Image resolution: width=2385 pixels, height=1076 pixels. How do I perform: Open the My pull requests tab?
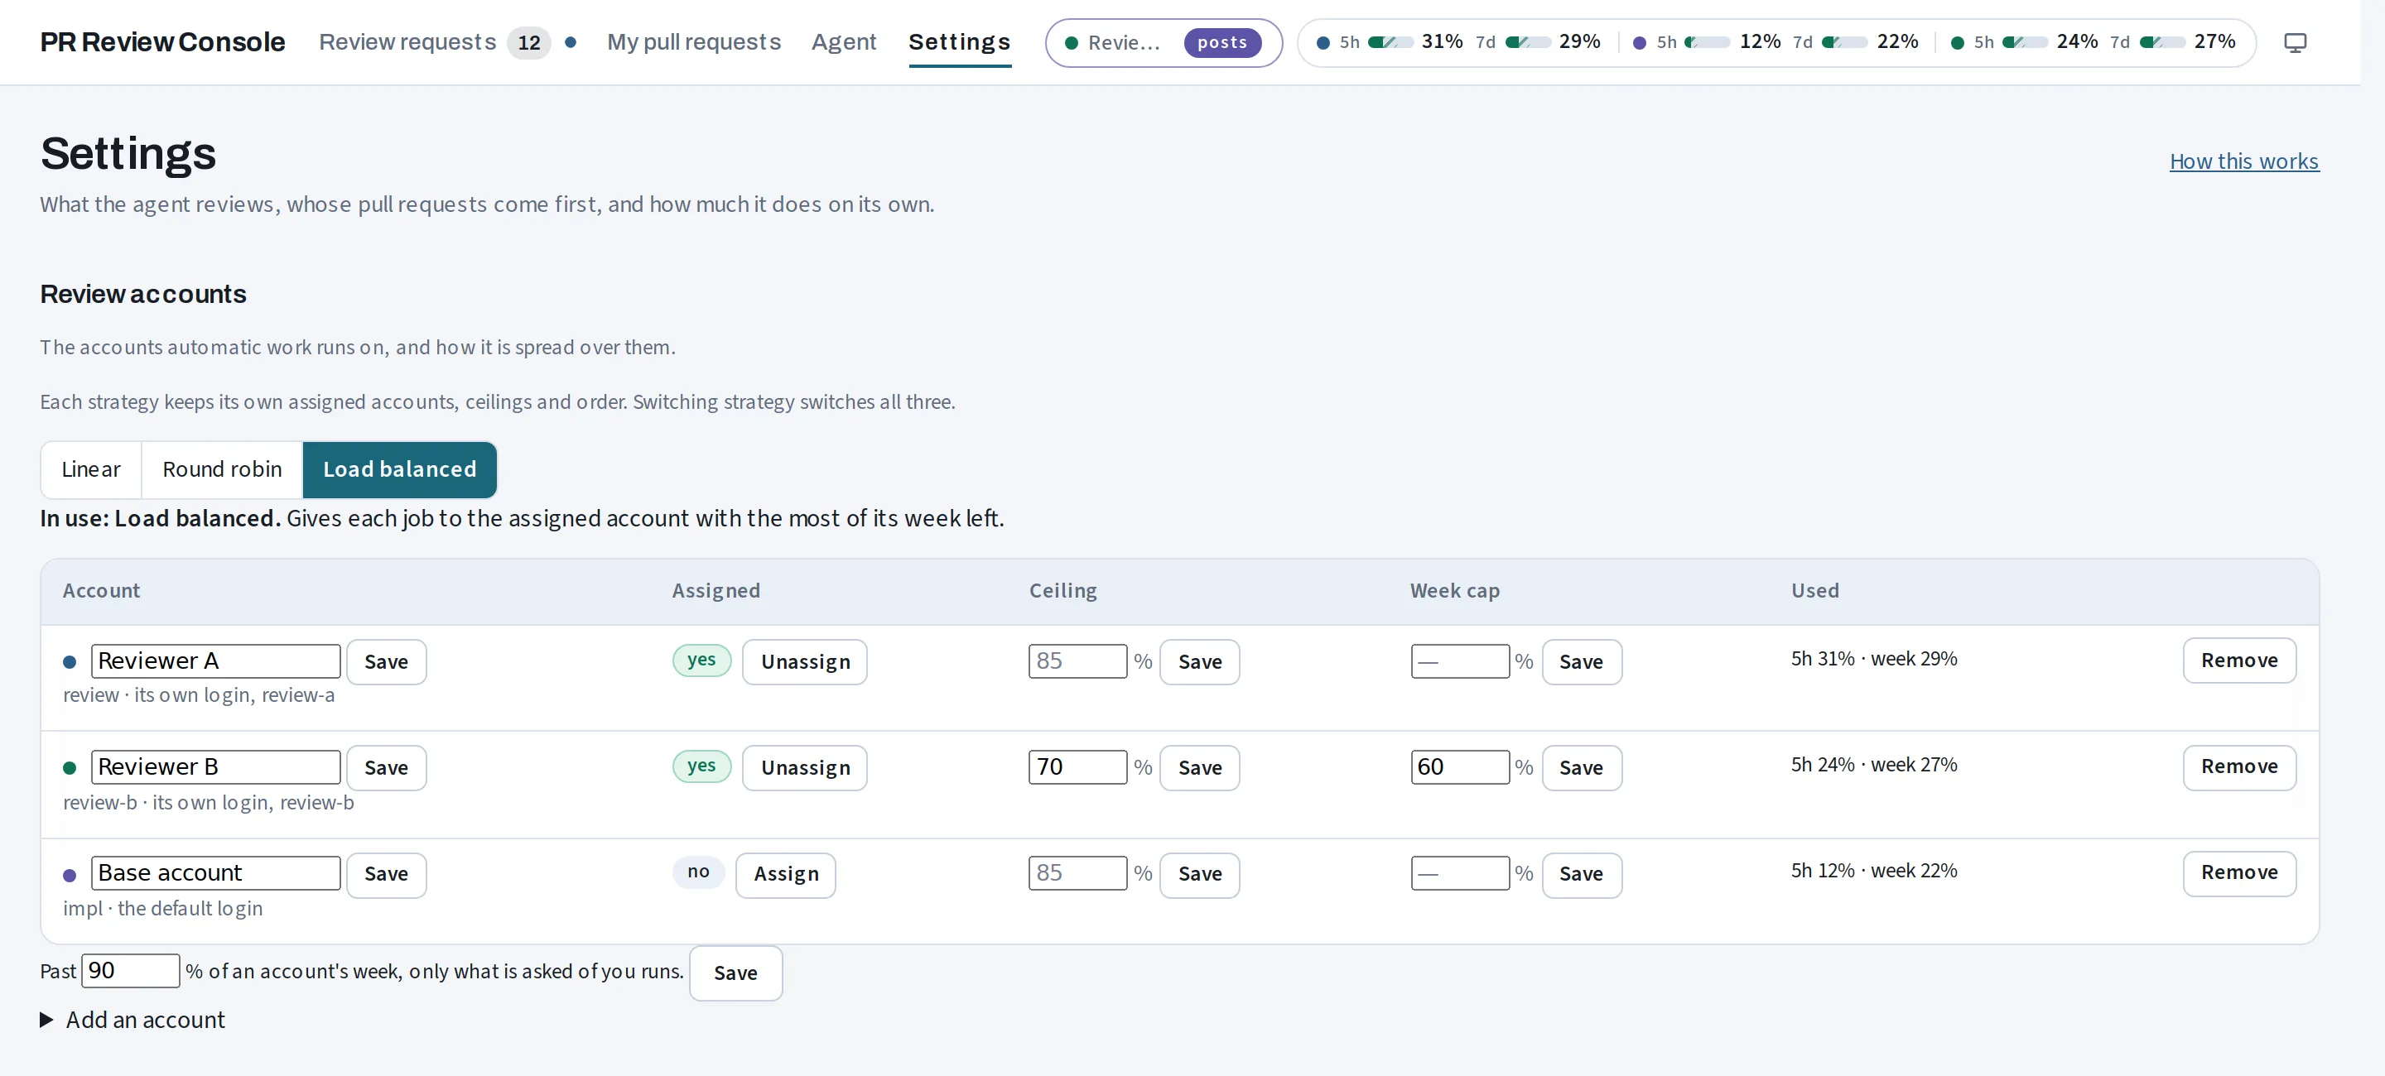(x=695, y=42)
